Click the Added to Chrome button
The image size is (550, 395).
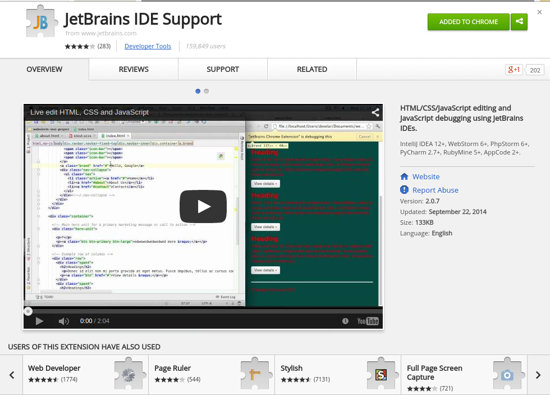click(x=468, y=22)
